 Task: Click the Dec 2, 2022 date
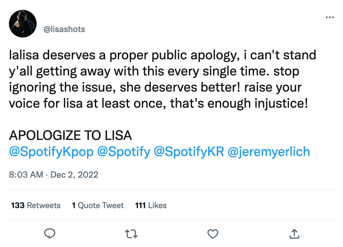pyautogui.click(x=74, y=174)
